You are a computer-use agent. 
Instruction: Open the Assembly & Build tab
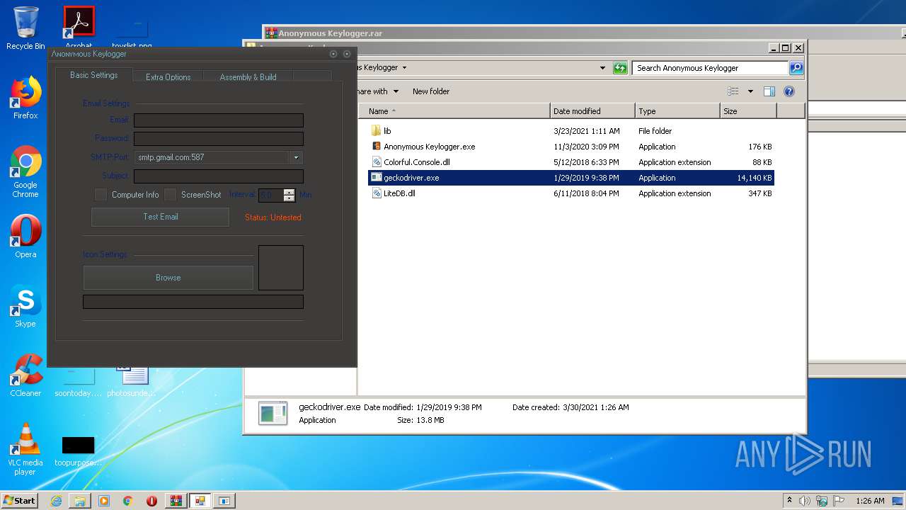tap(248, 76)
